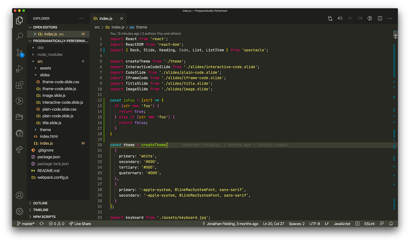
Task: Click master branch indicator in status bar
Action: [x=26, y=224]
